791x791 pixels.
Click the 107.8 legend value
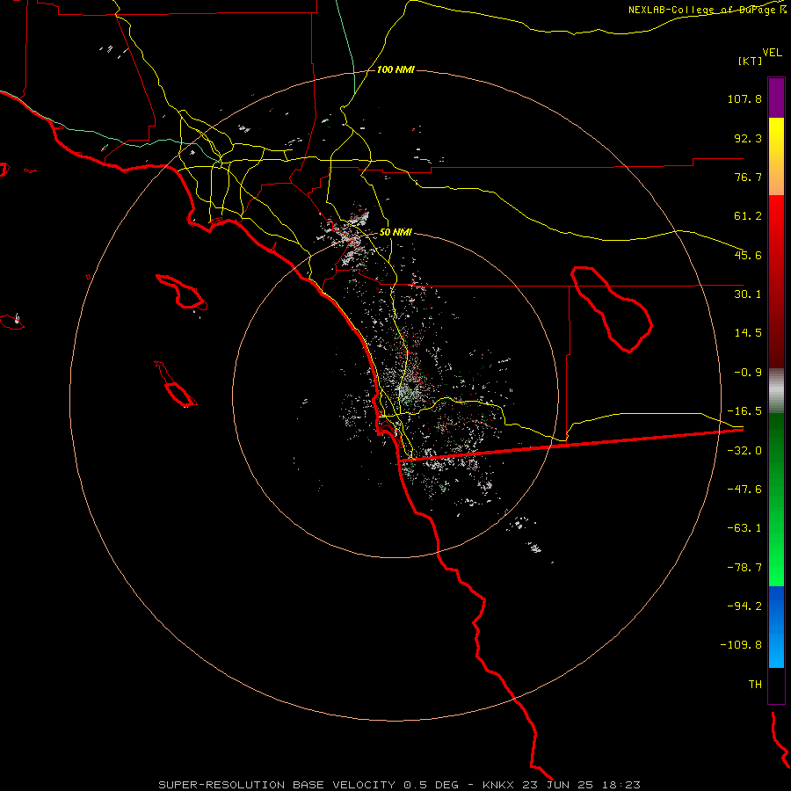click(744, 98)
